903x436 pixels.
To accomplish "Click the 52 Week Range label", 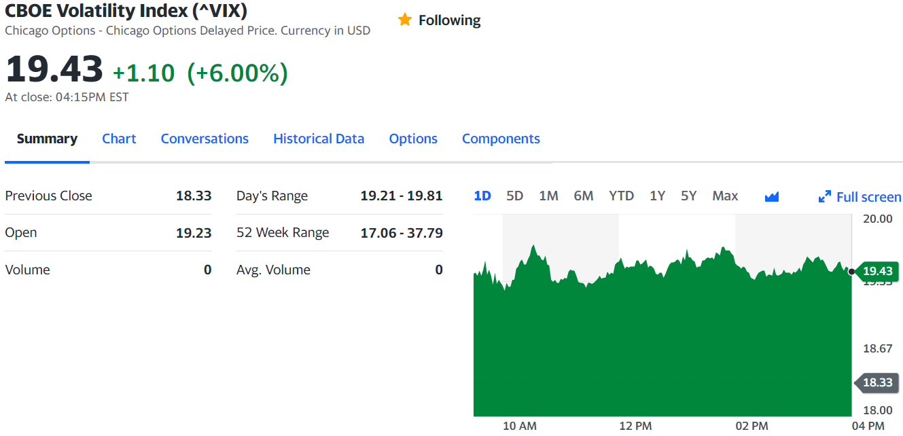I will [283, 232].
